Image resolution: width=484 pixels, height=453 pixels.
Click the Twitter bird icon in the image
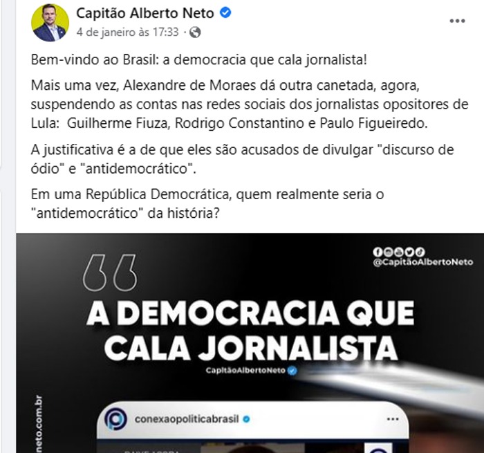click(x=409, y=252)
